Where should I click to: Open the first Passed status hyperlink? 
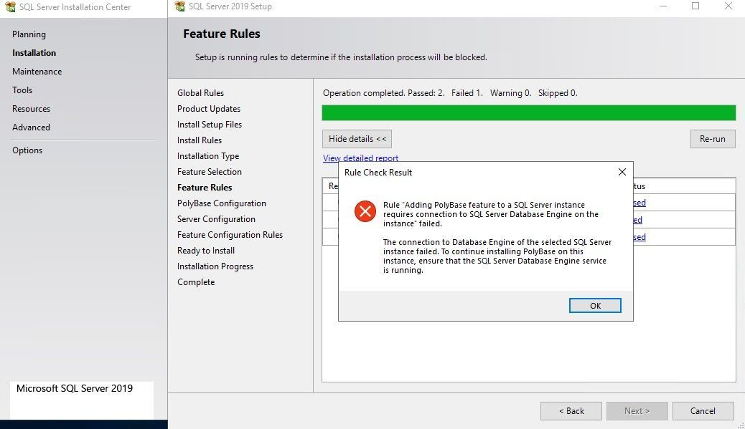(639, 203)
